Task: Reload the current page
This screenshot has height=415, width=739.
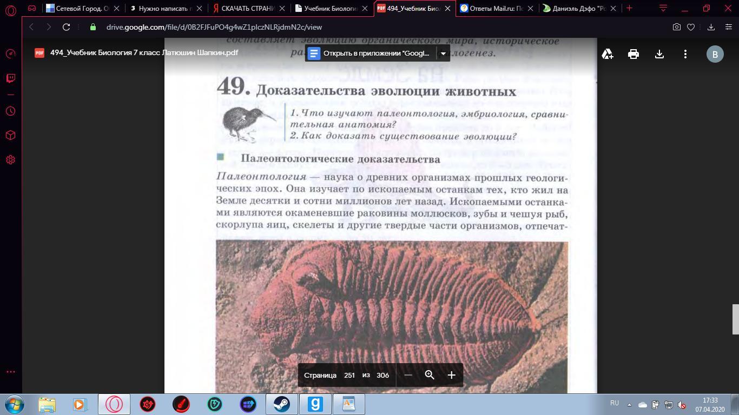Action: tap(66, 27)
